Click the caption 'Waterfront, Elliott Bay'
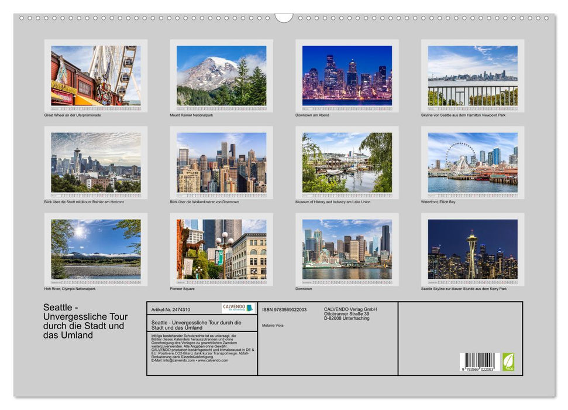 tap(438, 201)
